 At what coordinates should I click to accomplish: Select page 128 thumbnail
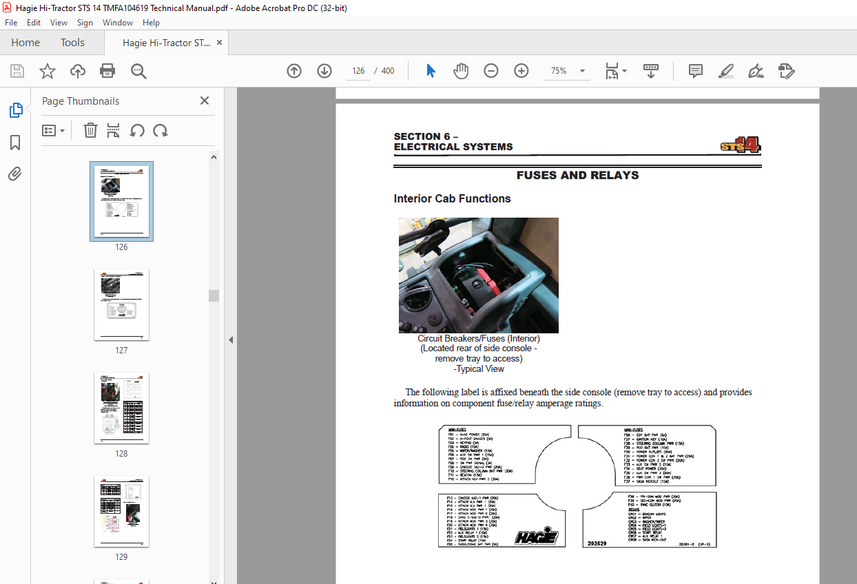121,408
